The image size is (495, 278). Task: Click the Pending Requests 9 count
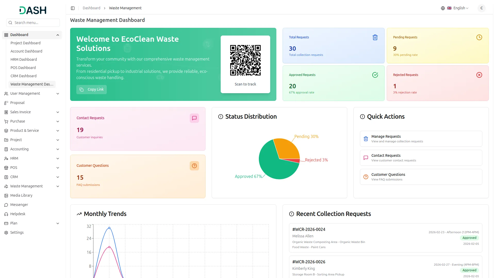[395, 49]
